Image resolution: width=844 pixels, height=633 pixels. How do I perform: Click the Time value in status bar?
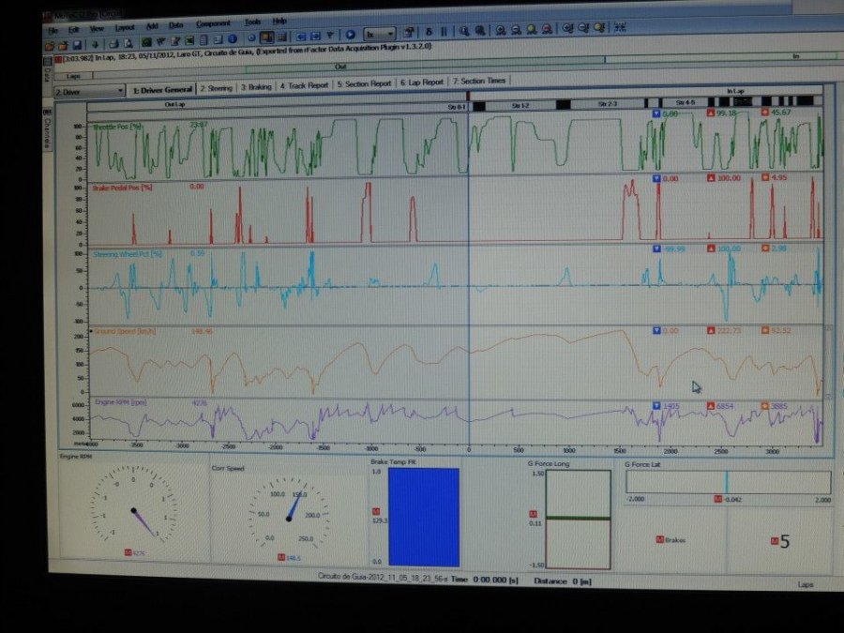coord(495,580)
